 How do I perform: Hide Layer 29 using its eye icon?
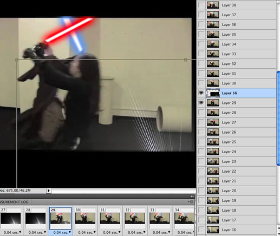201,103
